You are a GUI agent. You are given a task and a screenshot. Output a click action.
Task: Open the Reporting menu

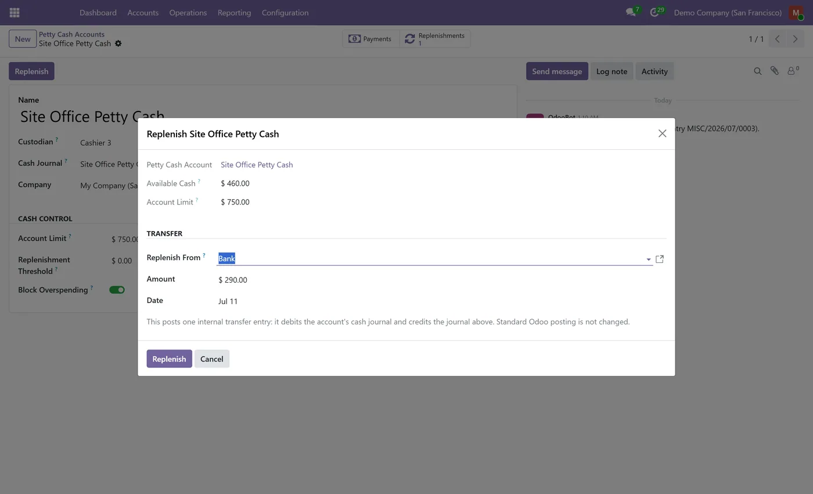(x=234, y=12)
